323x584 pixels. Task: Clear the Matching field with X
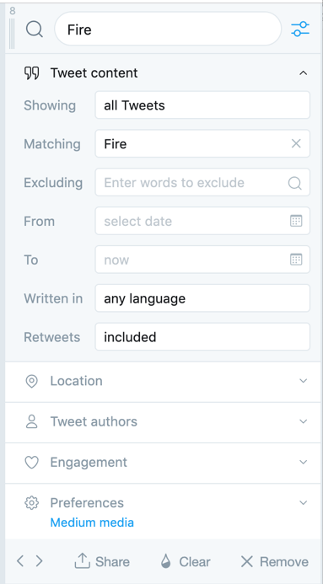pyautogui.click(x=296, y=144)
